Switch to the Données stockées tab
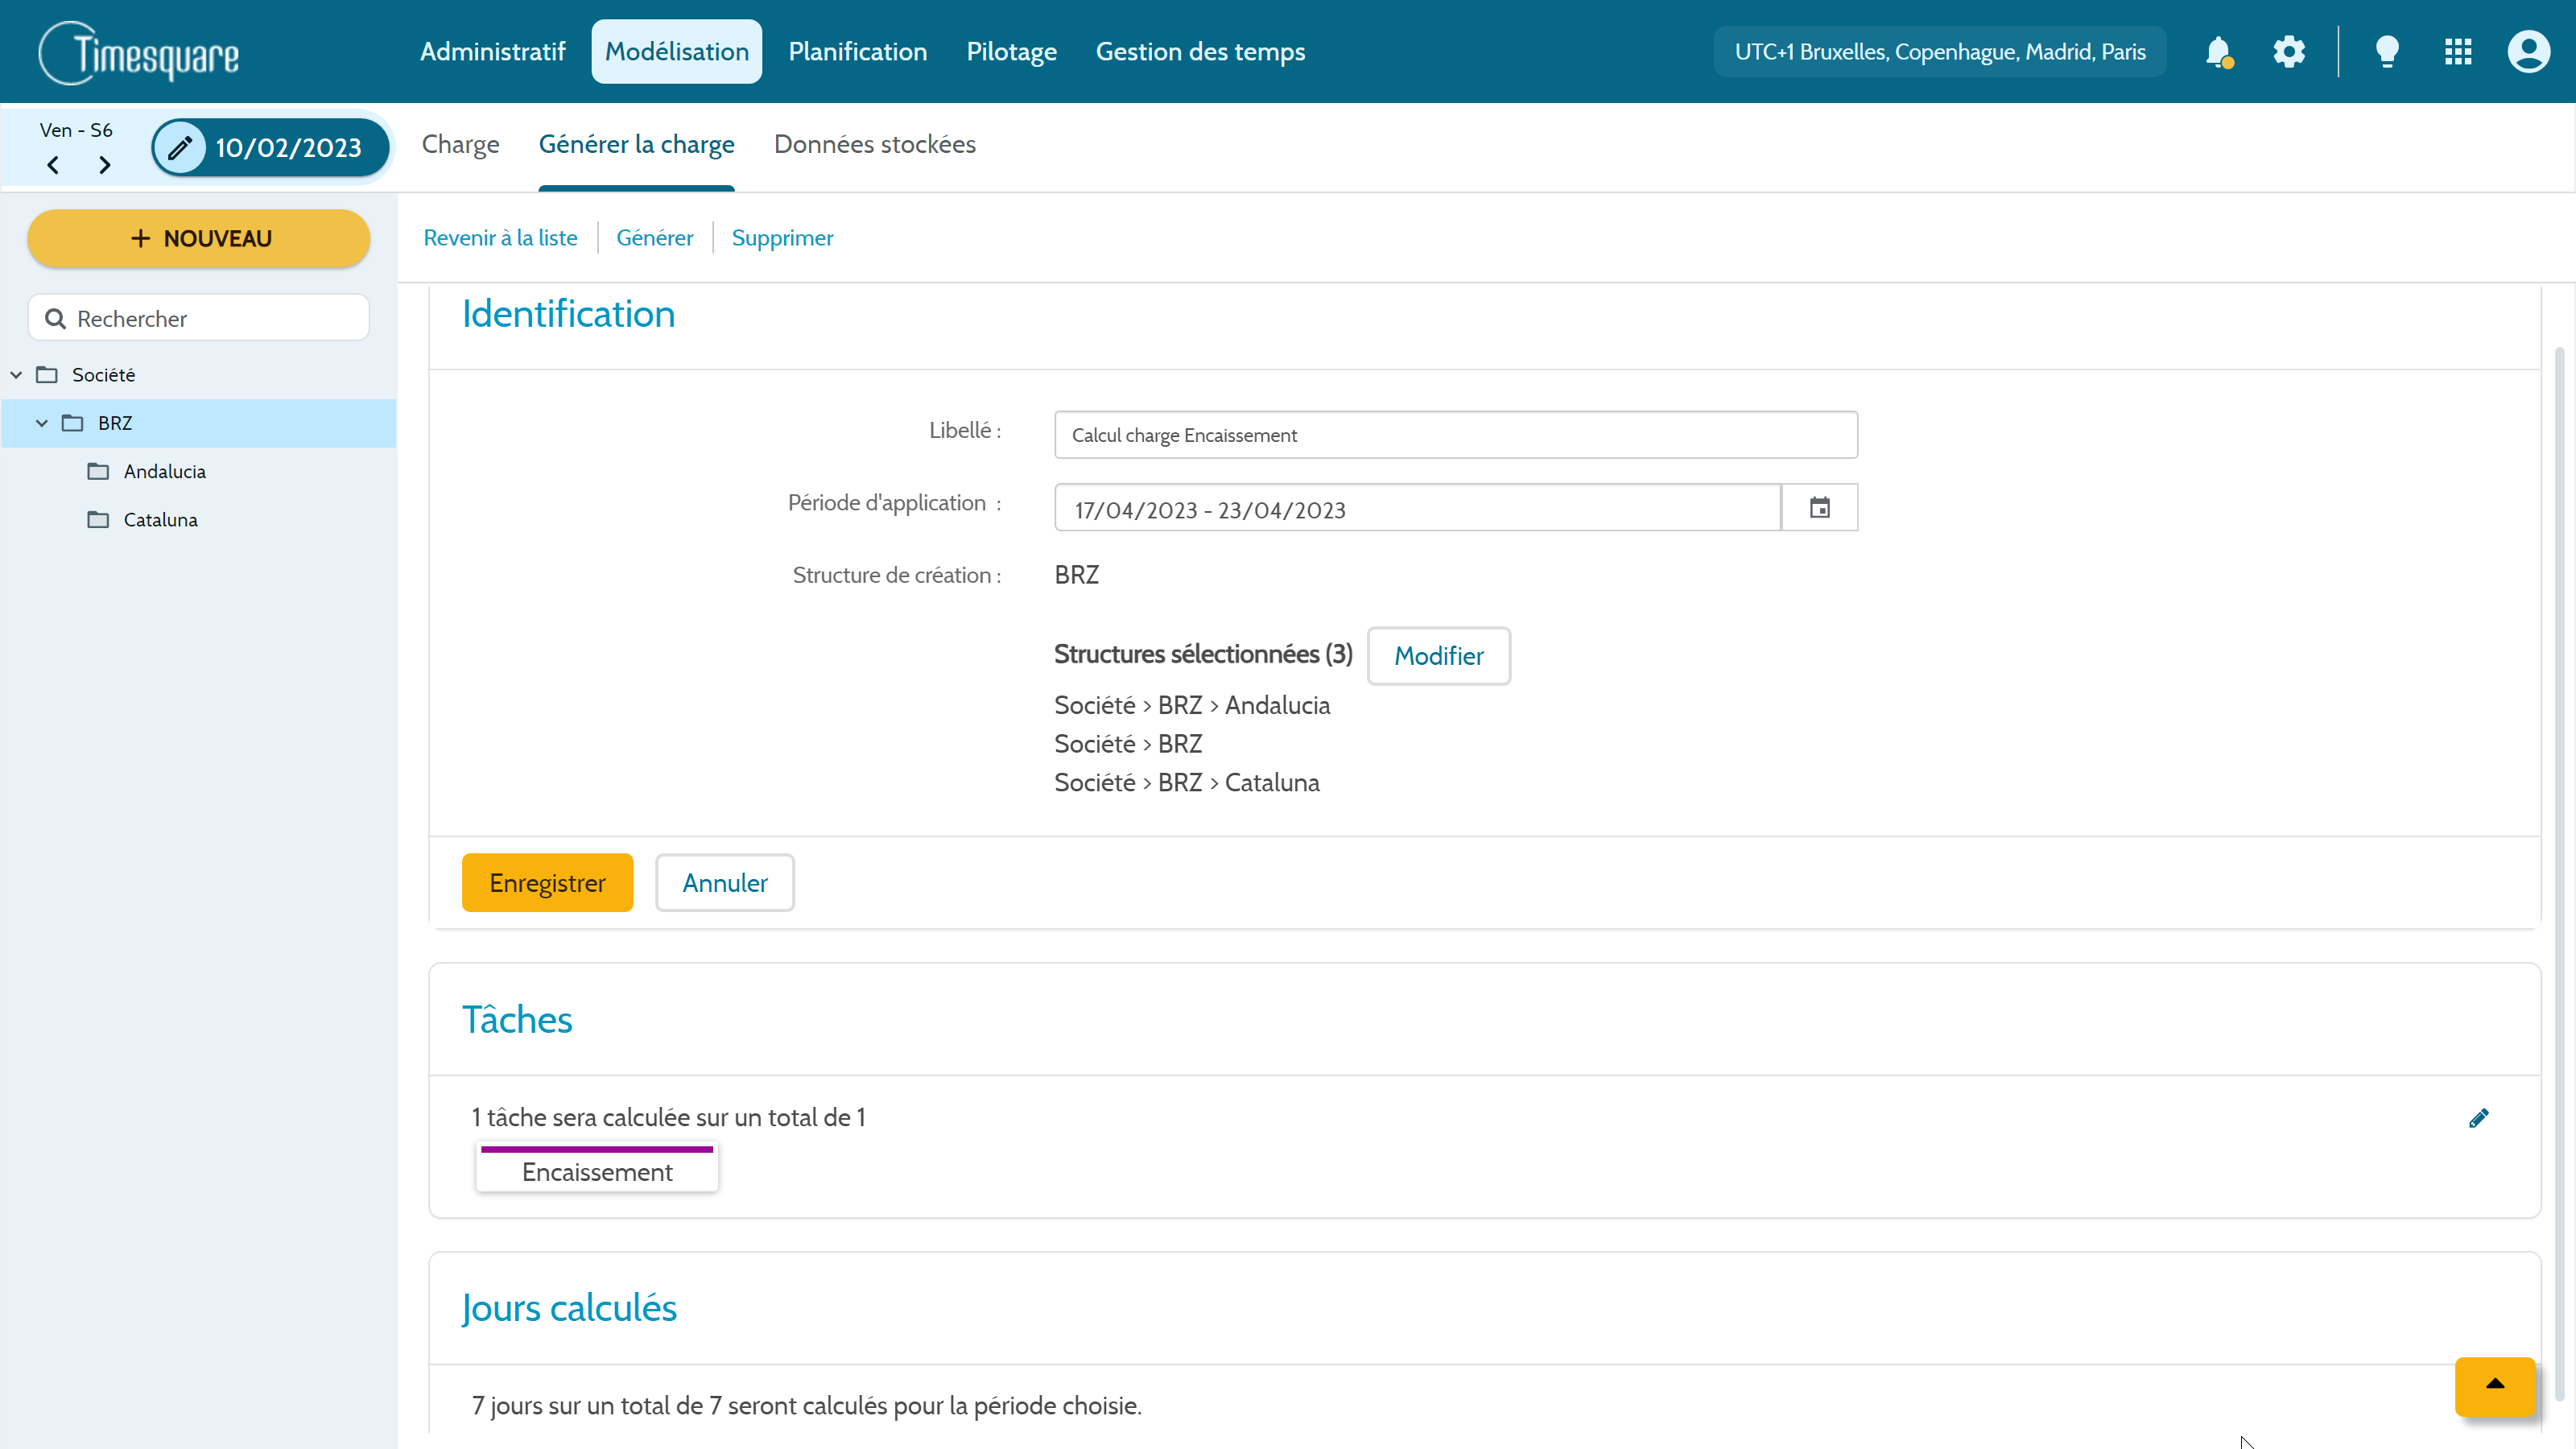This screenshot has width=2576, height=1449. [x=875, y=145]
